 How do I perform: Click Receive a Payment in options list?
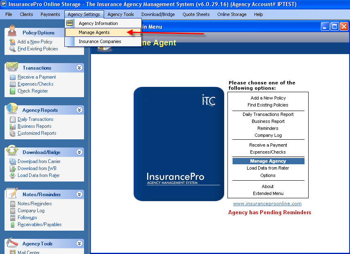point(268,145)
